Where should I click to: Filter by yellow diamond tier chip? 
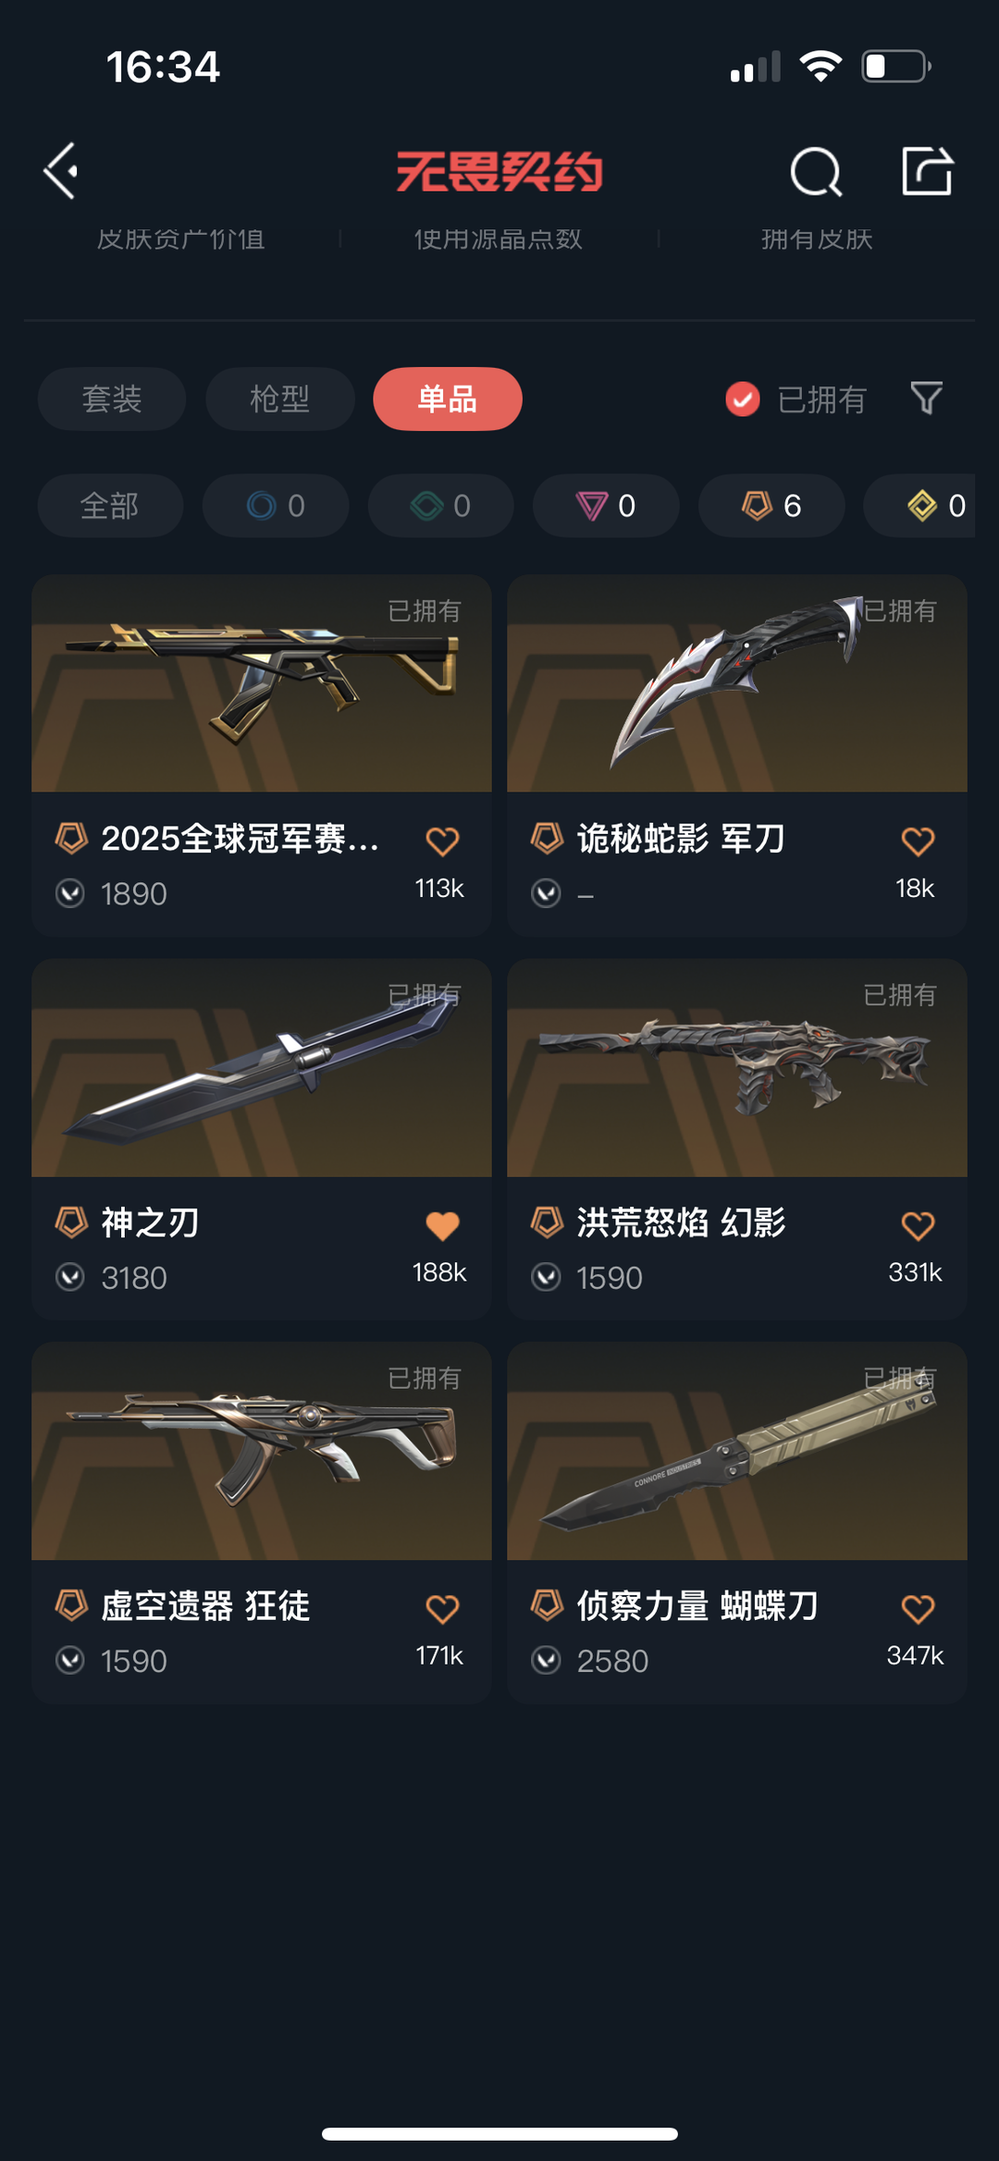coord(919,506)
